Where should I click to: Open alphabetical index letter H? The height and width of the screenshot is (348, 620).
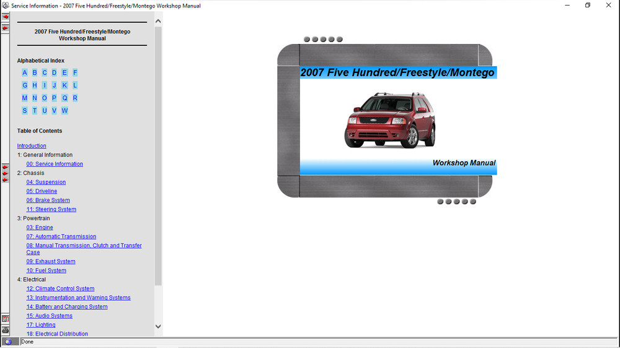click(34, 85)
